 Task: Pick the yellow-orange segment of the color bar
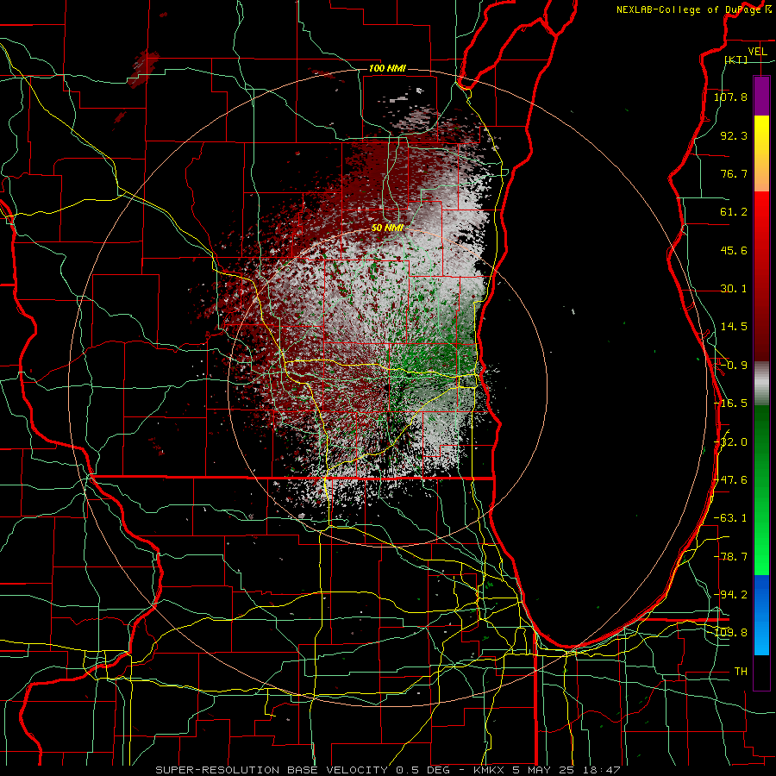click(761, 153)
